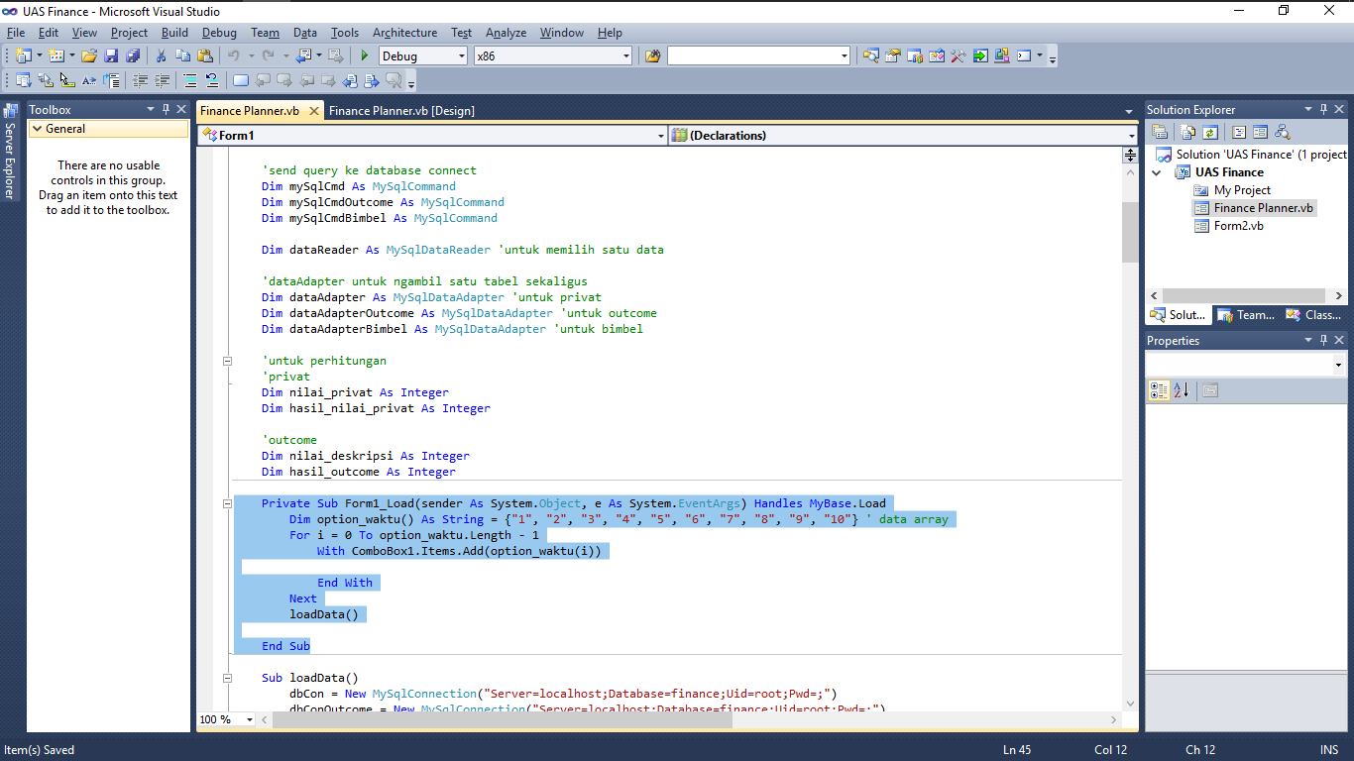Open the Architecture menu
The height and width of the screenshot is (761, 1354).
[x=404, y=33]
